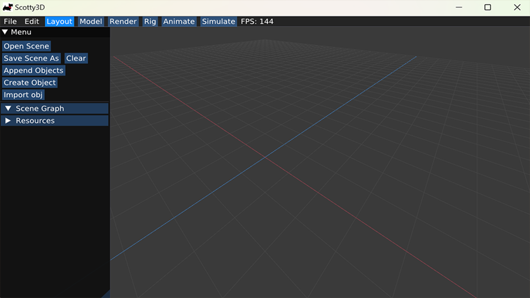Screen dimensions: 530x298
Task: Clear the current scene
Action: click(x=76, y=58)
